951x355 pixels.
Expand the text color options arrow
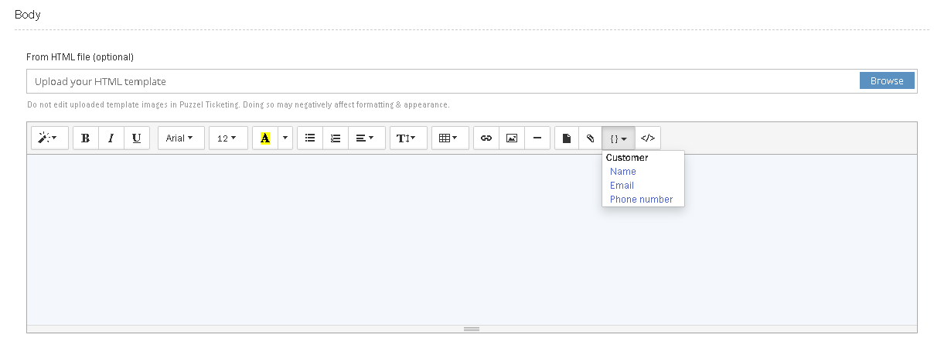pos(285,138)
